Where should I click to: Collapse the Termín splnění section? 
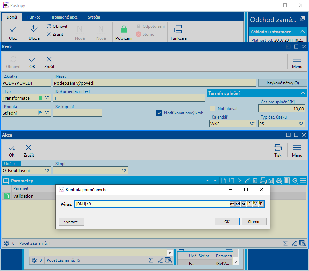(303, 93)
